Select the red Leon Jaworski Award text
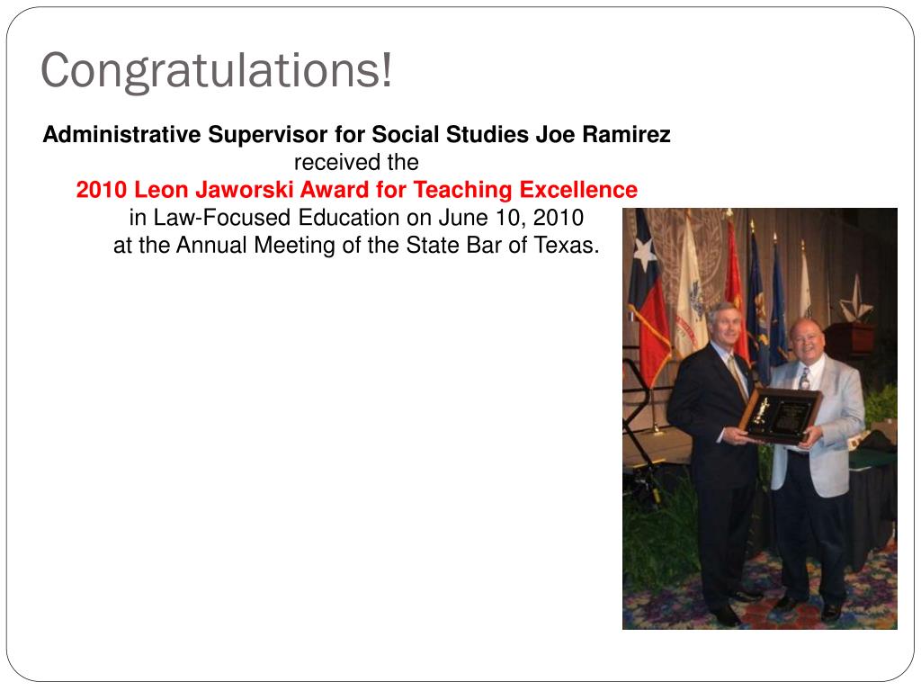The image size is (921, 691). click(x=356, y=190)
